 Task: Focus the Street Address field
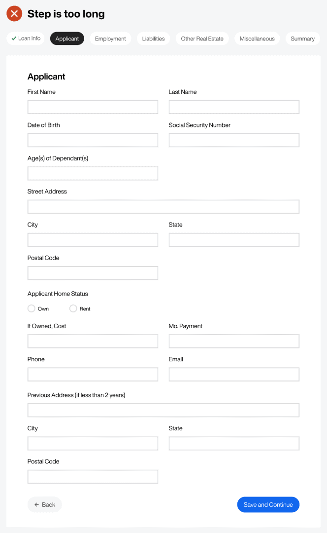click(163, 207)
